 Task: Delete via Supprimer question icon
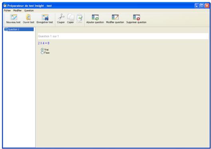136,17
